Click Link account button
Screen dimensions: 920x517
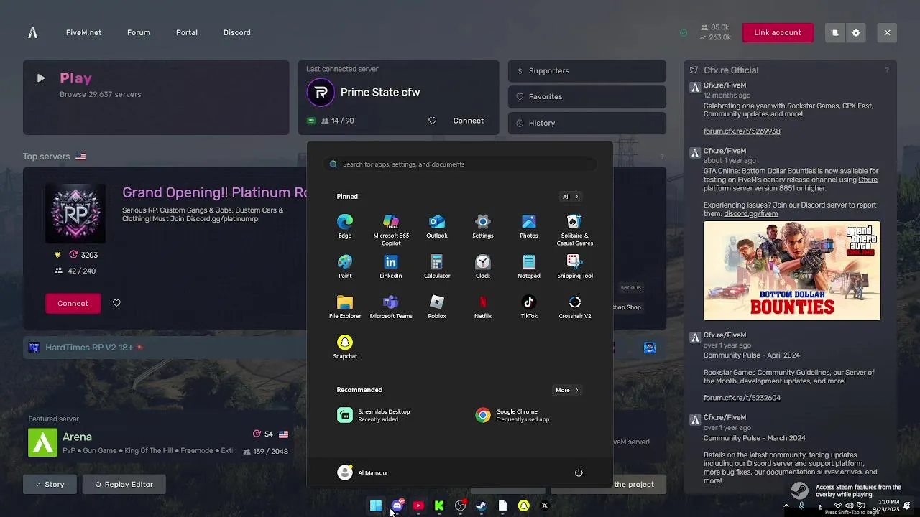tap(778, 32)
